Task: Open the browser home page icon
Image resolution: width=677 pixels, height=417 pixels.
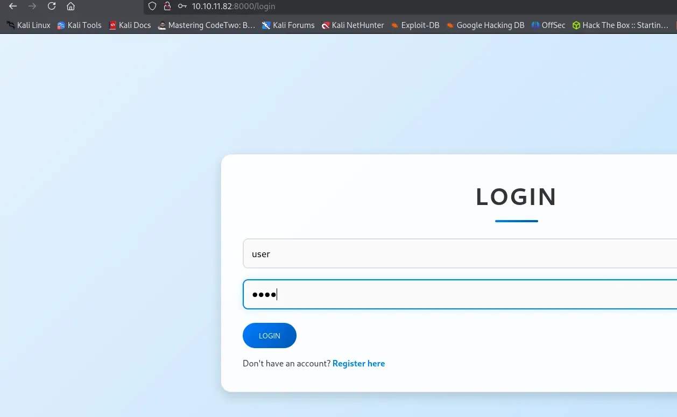Action: click(70, 6)
